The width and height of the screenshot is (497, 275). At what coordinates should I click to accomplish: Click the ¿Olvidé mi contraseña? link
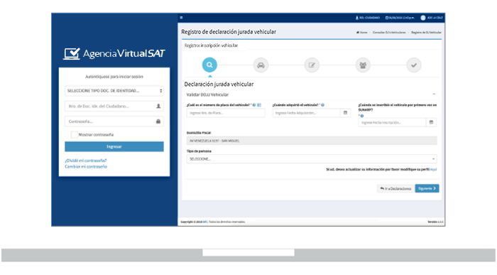(x=86, y=161)
